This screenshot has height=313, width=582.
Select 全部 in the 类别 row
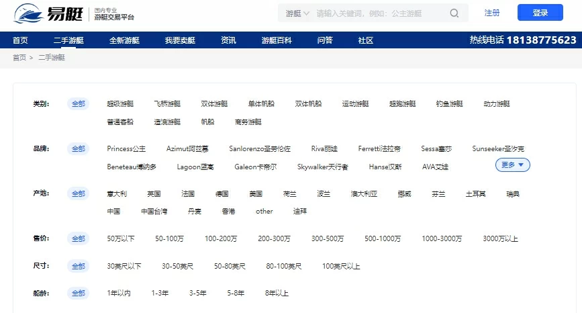point(79,103)
